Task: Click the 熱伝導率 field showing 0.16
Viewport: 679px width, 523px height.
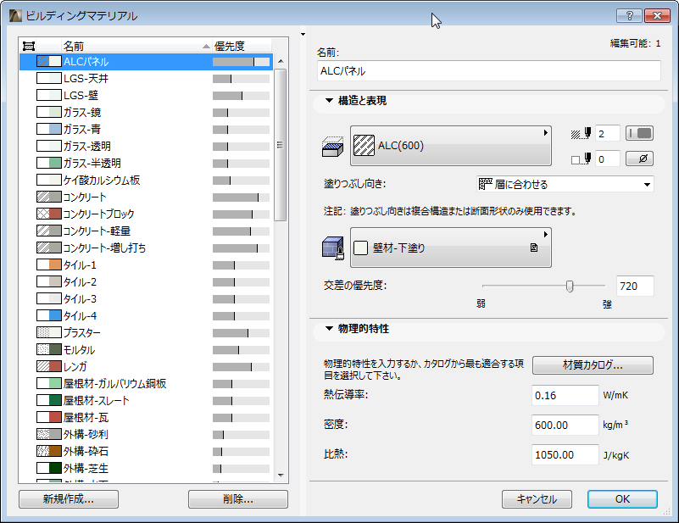Action: click(x=565, y=395)
